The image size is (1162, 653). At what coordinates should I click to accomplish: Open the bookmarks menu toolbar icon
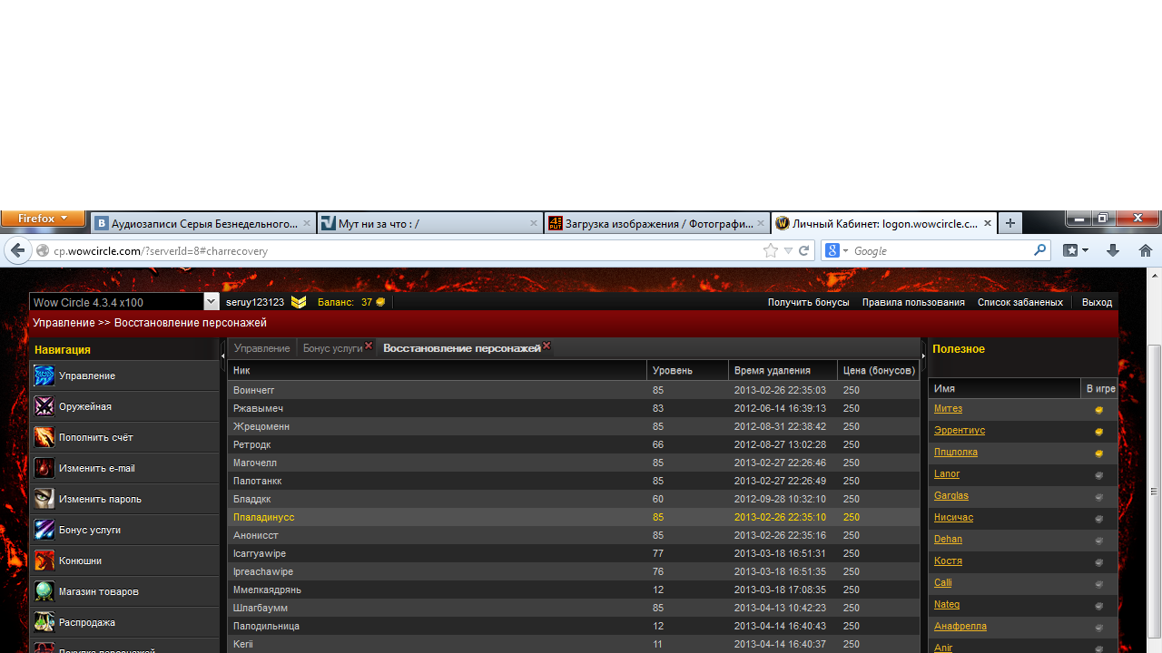click(1076, 250)
